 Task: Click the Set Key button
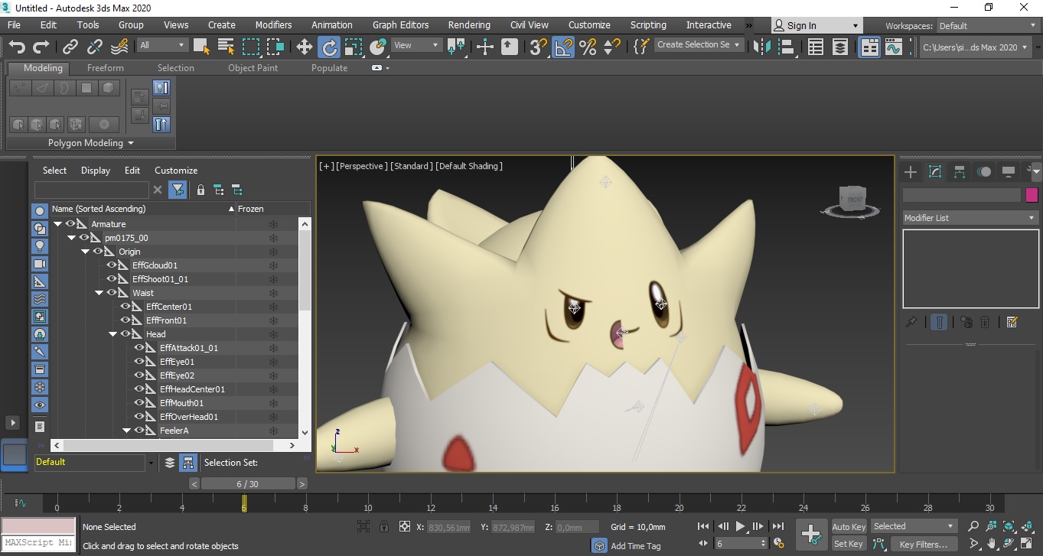(849, 545)
